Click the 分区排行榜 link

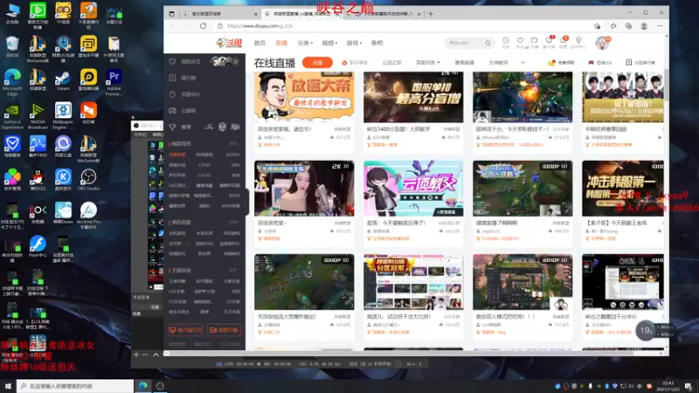[640, 63]
